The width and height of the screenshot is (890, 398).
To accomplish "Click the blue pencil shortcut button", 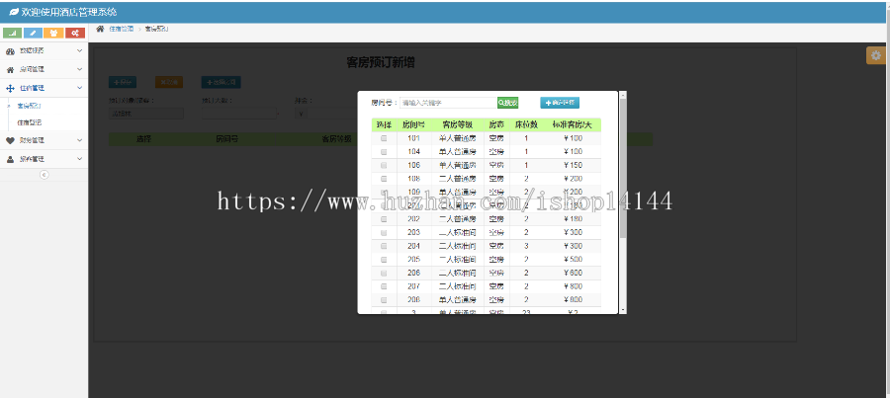I will pos(33,33).
